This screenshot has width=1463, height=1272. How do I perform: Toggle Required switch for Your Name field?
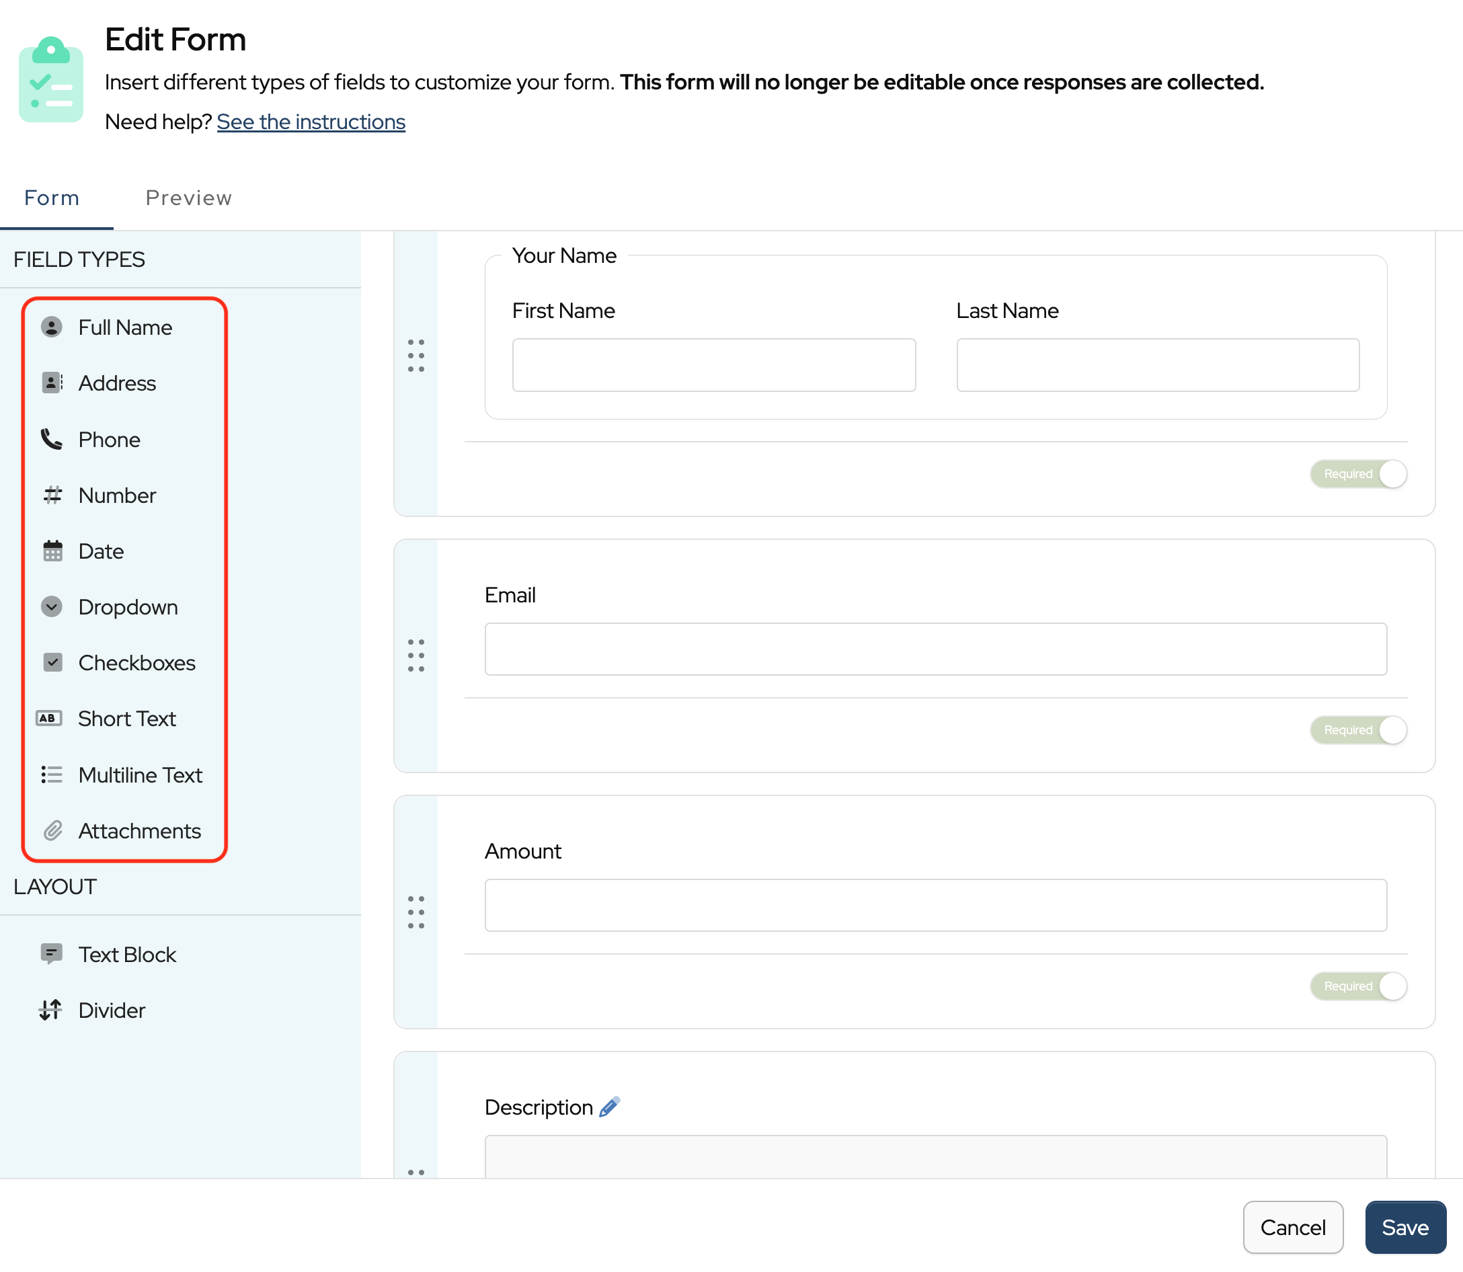pos(1358,474)
